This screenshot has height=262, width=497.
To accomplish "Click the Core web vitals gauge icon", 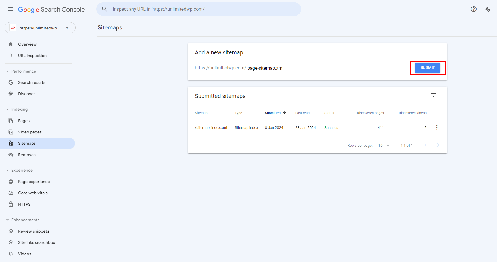I will click(x=11, y=193).
